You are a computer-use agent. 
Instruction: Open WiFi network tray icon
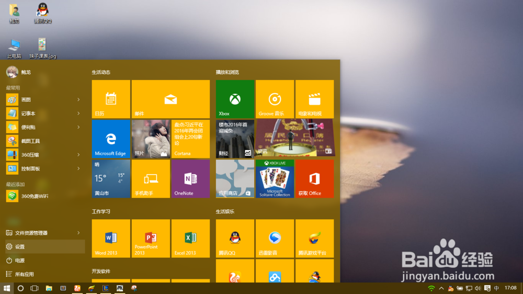tap(431, 288)
